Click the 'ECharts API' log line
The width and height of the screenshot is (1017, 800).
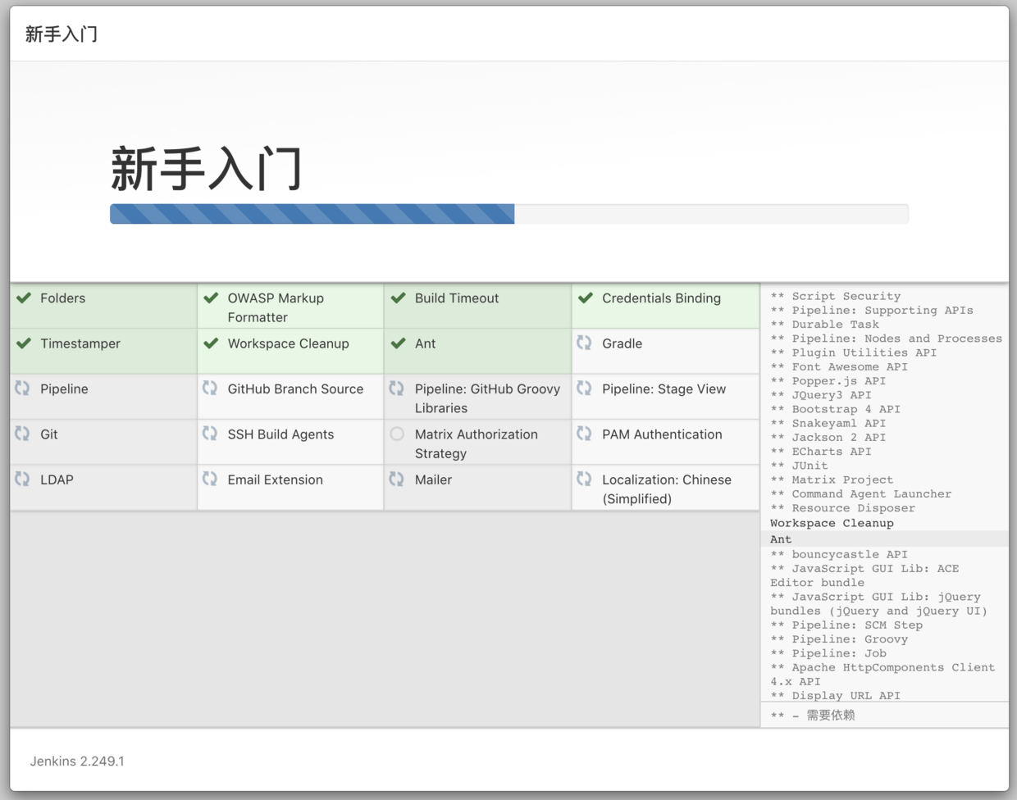tap(820, 451)
